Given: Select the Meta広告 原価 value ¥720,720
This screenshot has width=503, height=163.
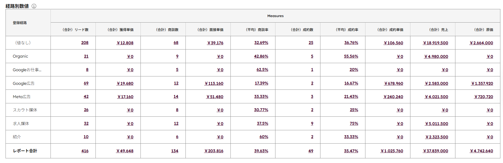Looking at the screenshot, I should [x=484, y=97].
